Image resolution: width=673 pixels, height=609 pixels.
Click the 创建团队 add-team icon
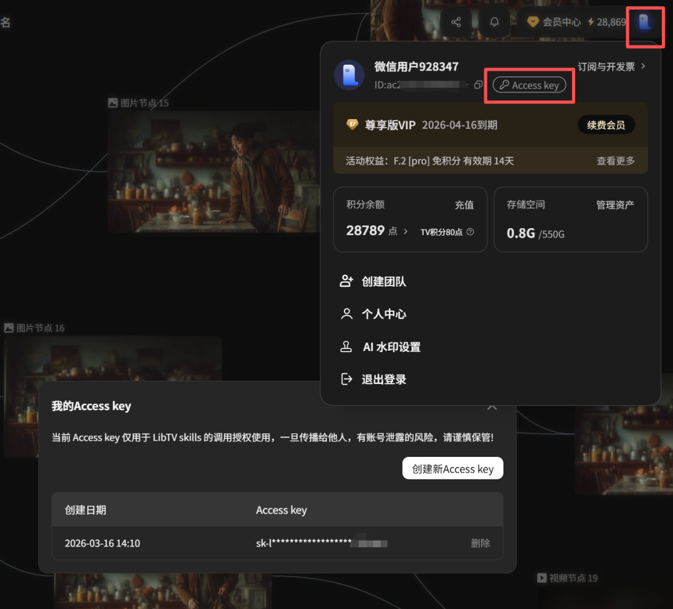coord(346,281)
